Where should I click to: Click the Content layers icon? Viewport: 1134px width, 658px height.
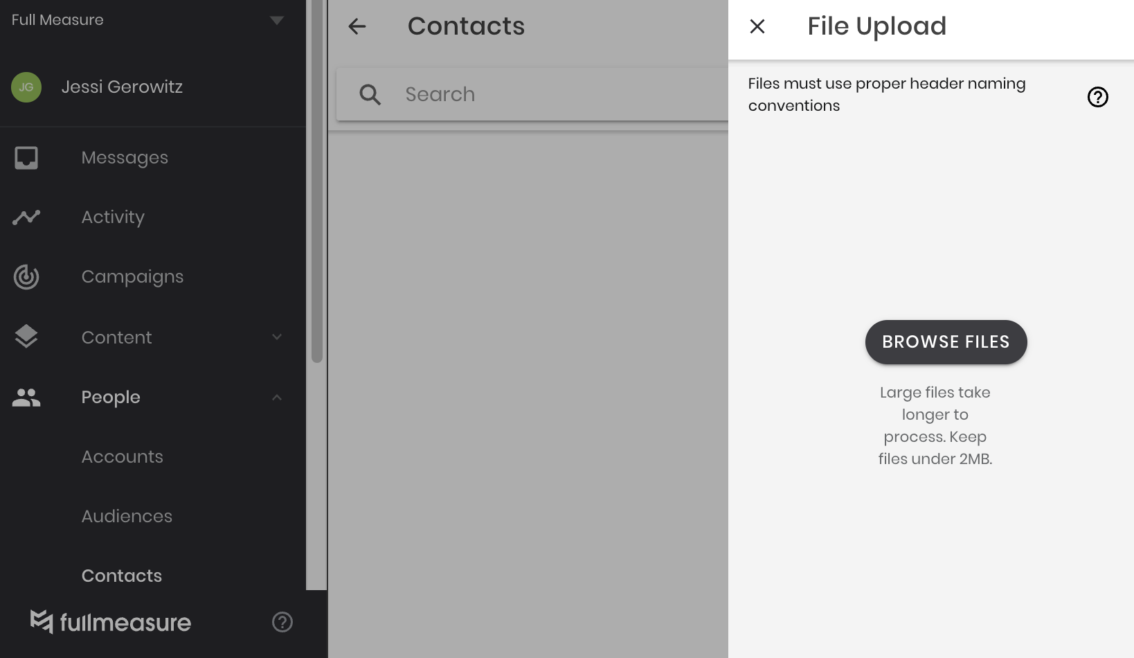(26, 337)
